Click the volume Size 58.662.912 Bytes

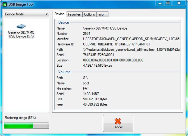[95, 99]
